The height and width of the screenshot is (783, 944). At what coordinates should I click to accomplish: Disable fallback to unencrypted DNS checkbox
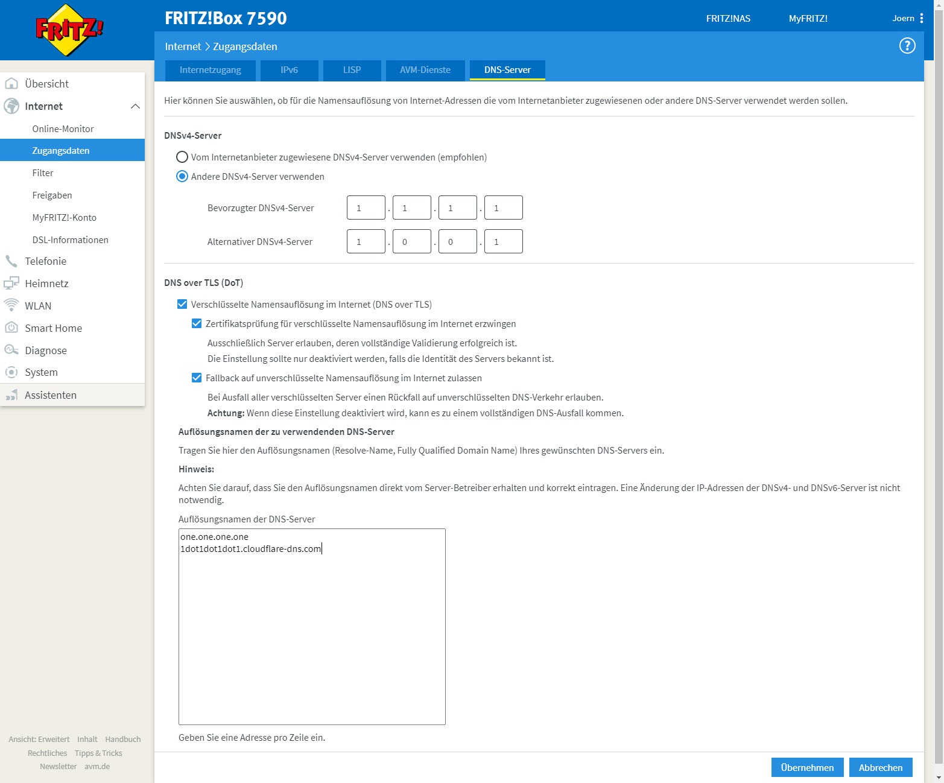197,378
